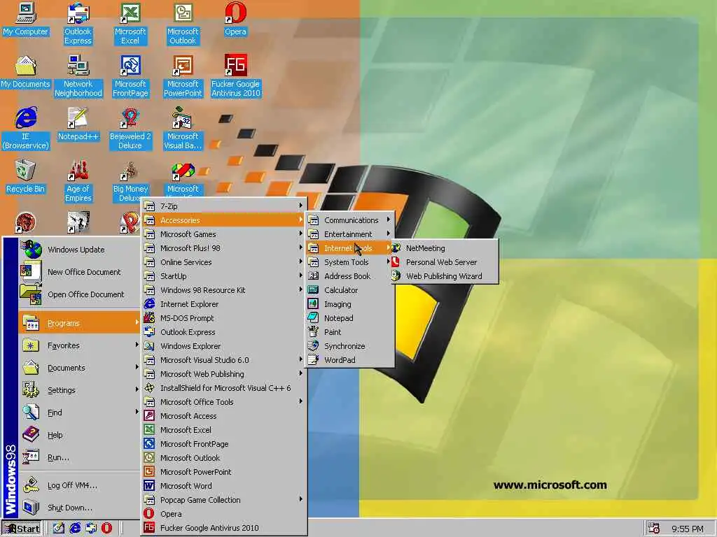Open WordPad from Accessories menu
Viewport: 717px width, 537px height.
(x=350, y=360)
